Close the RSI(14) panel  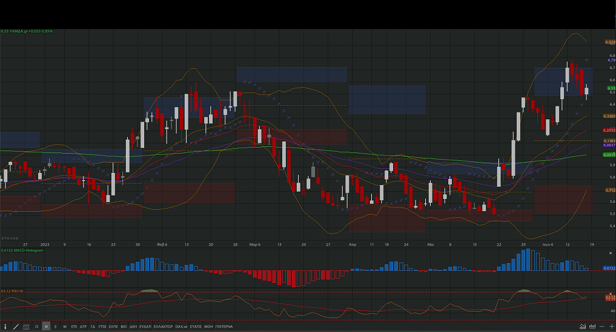tap(611, 293)
